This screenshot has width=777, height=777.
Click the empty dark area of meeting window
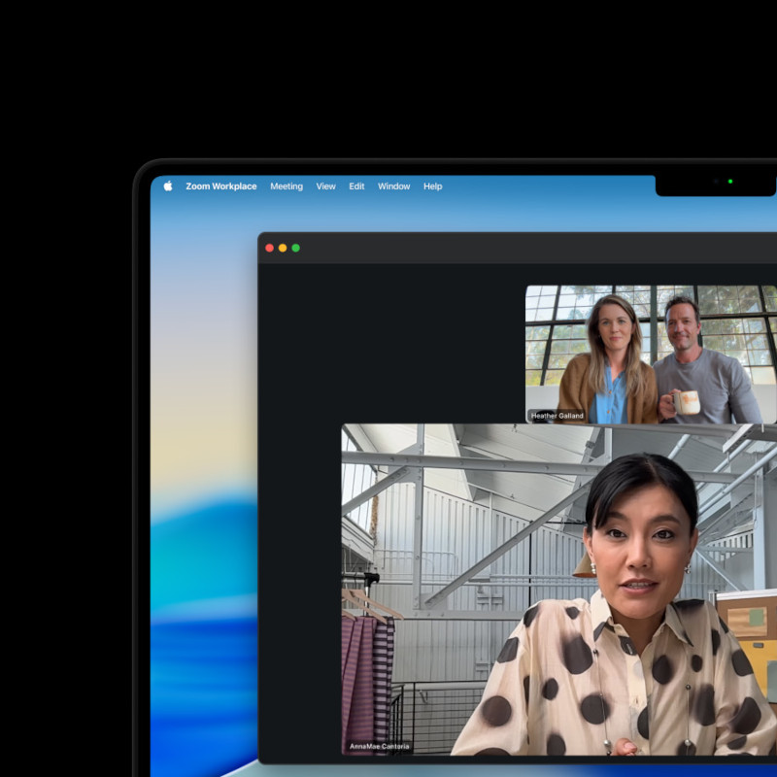pos(388,340)
